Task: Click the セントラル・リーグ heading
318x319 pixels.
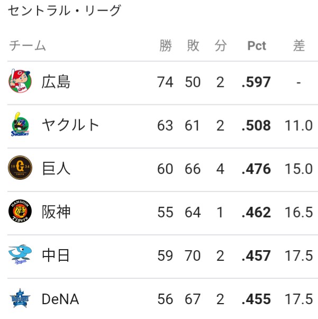Action: point(65,10)
